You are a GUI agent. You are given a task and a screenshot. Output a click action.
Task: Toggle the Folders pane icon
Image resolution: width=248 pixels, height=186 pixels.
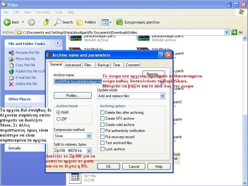tap(80, 23)
